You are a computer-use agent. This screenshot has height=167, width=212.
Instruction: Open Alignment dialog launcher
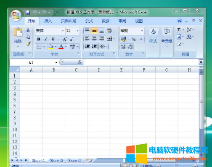(x=114, y=53)
